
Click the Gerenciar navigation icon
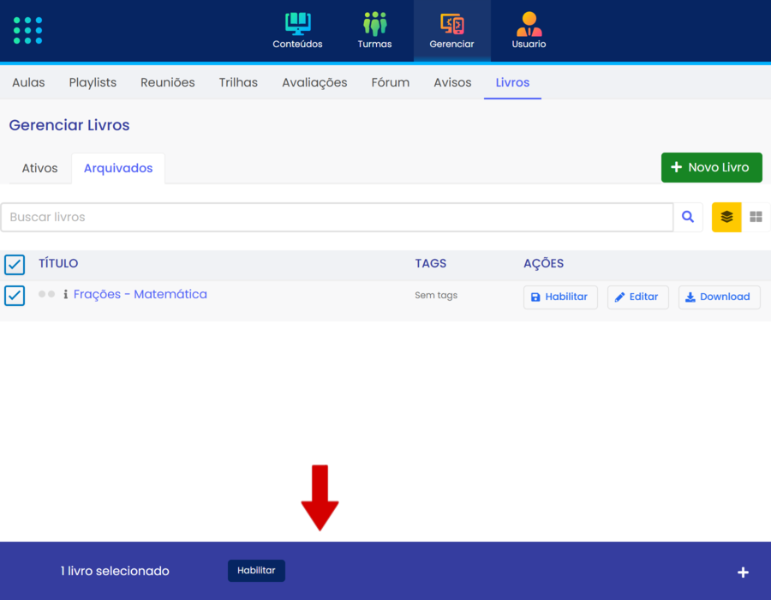tap(451, 25)
